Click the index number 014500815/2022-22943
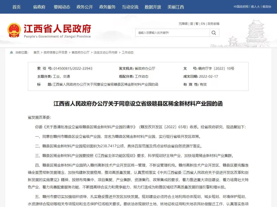 point(73,69)
